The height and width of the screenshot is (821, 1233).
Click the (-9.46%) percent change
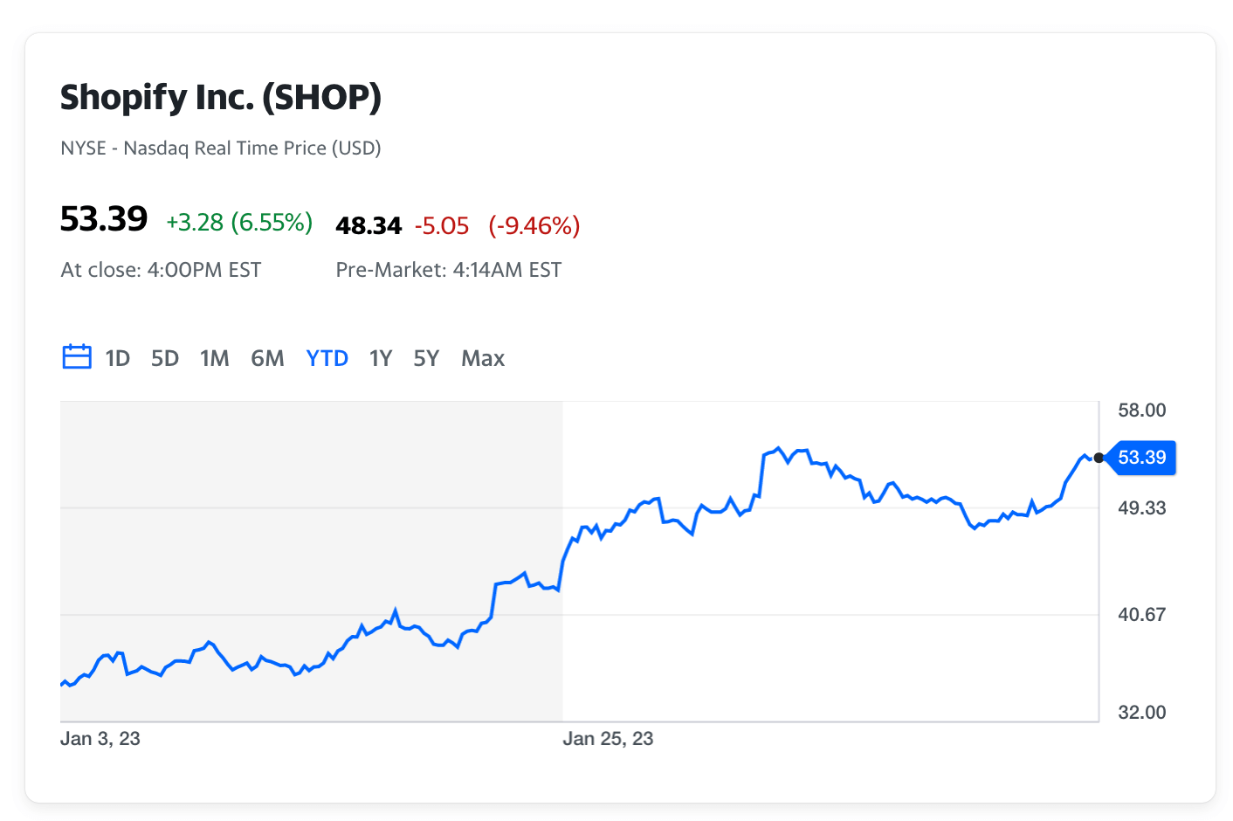pos(534,225)
